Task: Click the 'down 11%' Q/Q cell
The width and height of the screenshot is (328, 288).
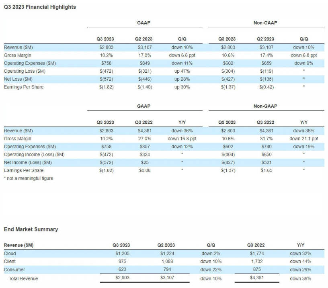Action: pyautogui.click(x=182, y=63)
